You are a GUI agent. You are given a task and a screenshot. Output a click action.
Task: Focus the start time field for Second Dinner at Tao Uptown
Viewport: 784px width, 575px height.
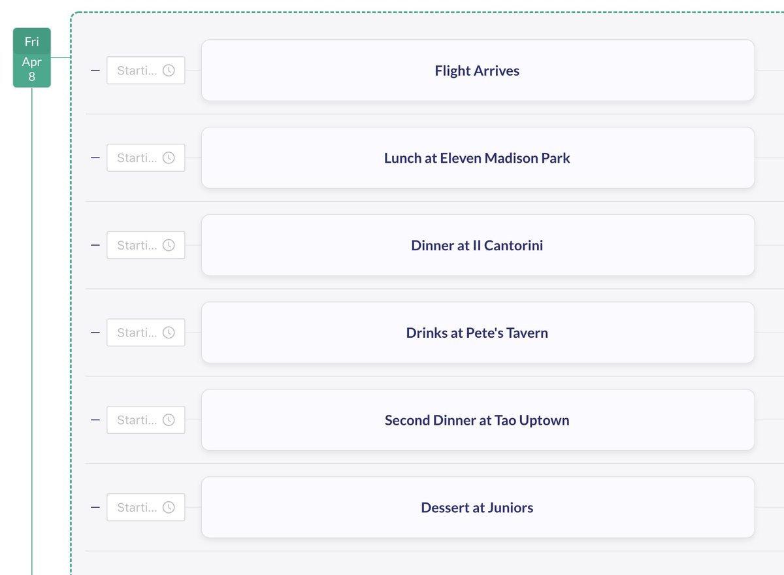click(146, 420)
